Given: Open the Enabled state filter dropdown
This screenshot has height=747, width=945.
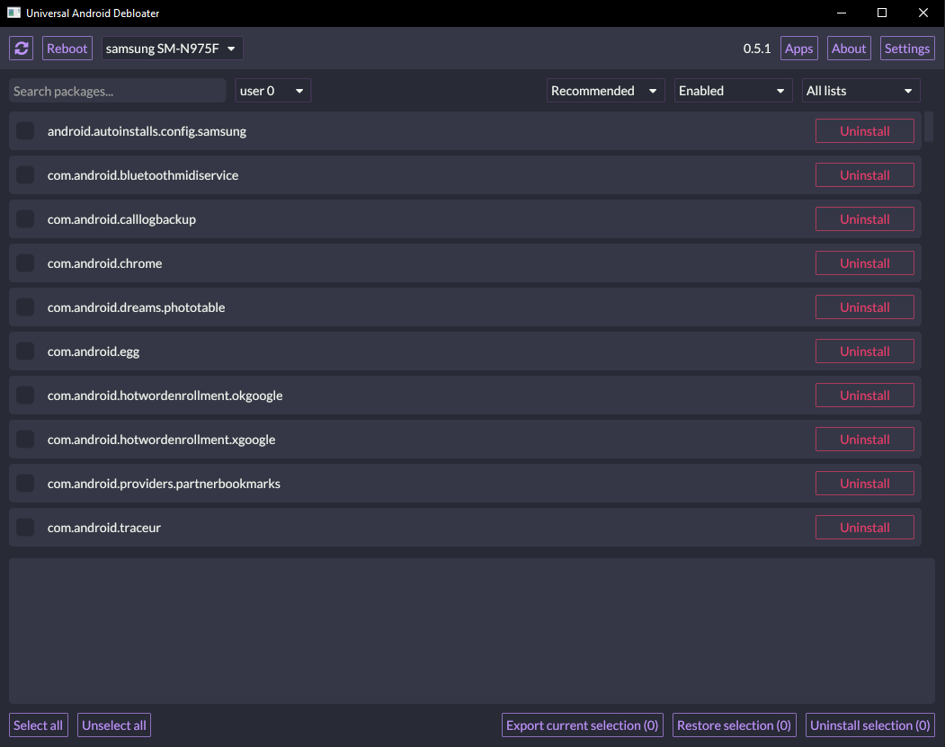Looking at the screenshot, I should [733, 91].
